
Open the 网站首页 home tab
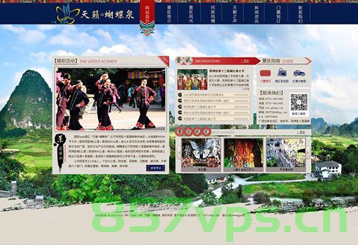[x=147, y=13]
